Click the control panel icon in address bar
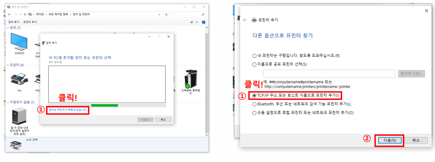This screenshot has height=162, width=435. 30,14
